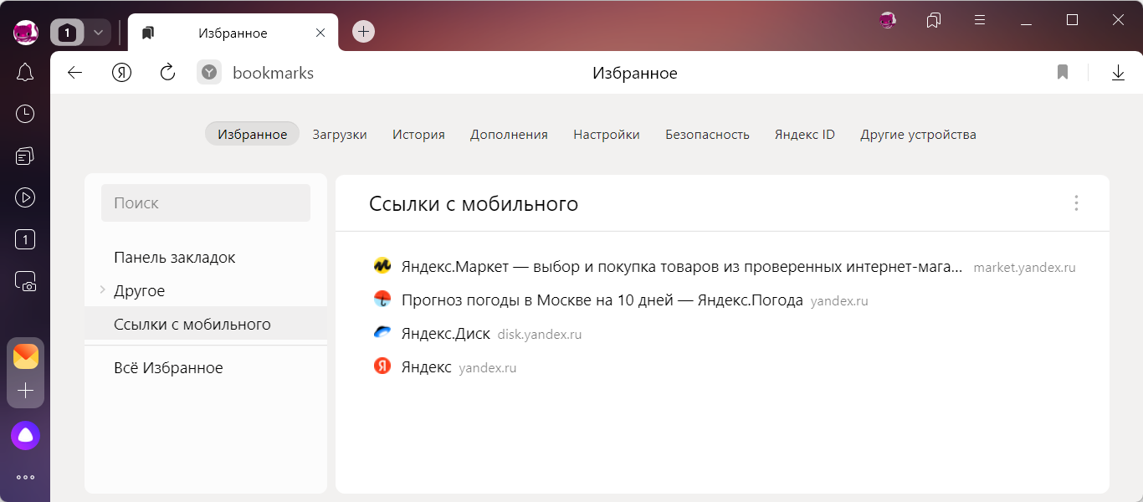Click the red Яндекс bookmark favicon
The image size is (1143, 502).
[x=382, y=366]
